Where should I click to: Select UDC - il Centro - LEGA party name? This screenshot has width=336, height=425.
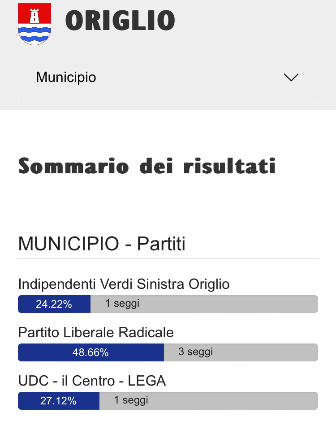coord(92,381)
